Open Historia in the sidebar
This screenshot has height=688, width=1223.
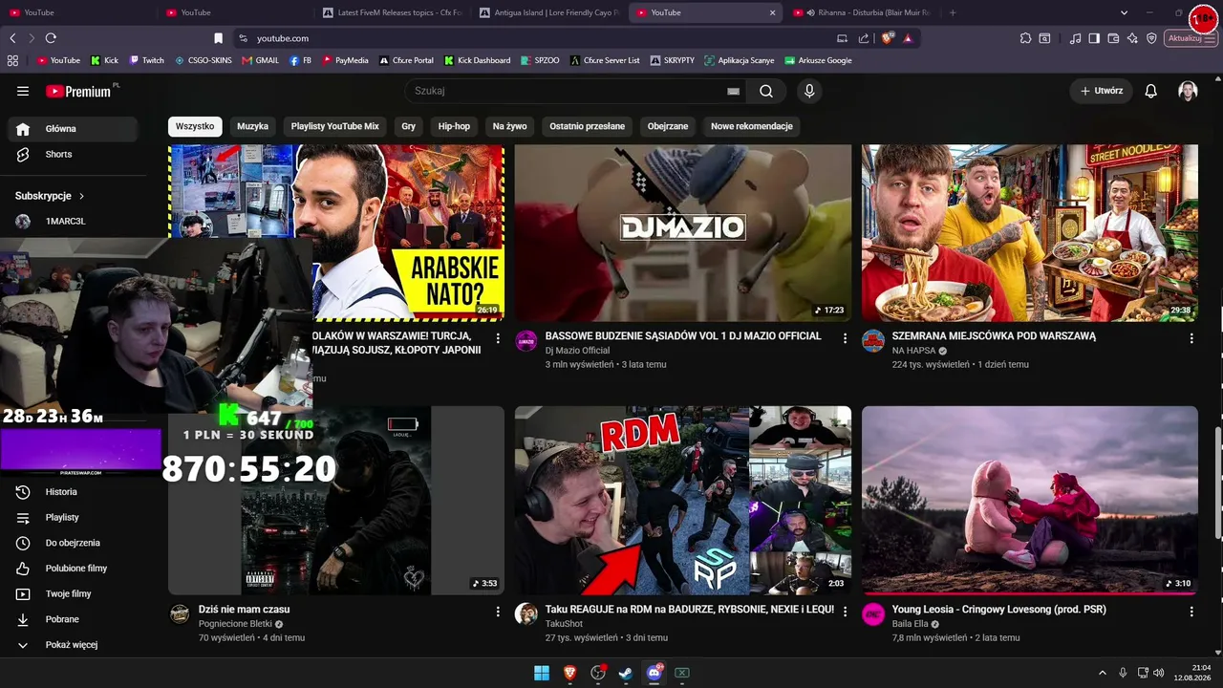pyautogui.click(x=73, y=492)
